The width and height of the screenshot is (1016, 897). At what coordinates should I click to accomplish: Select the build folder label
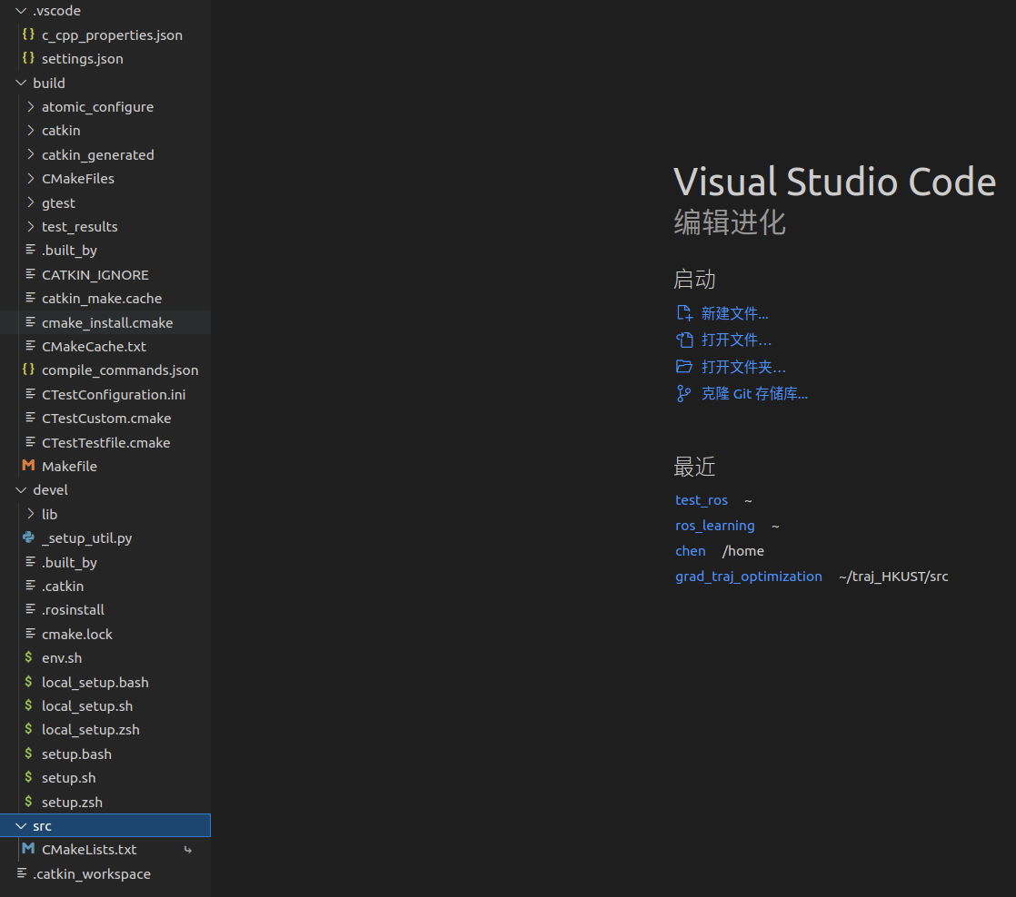[48, 83]
